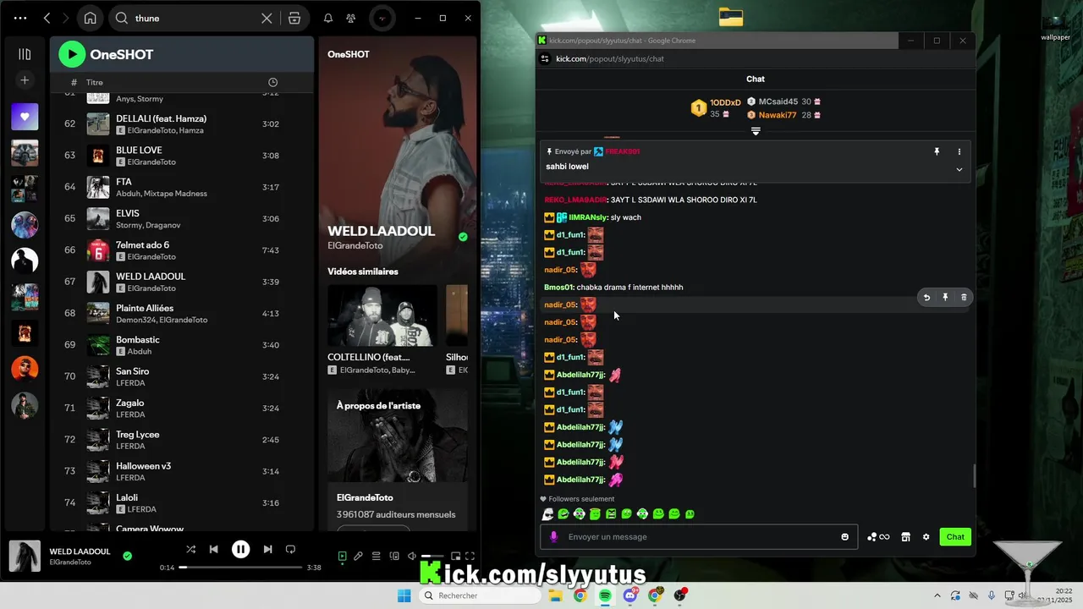Open Connect to a device
Screen dimensions: 1083x609
tap(394, 556)
